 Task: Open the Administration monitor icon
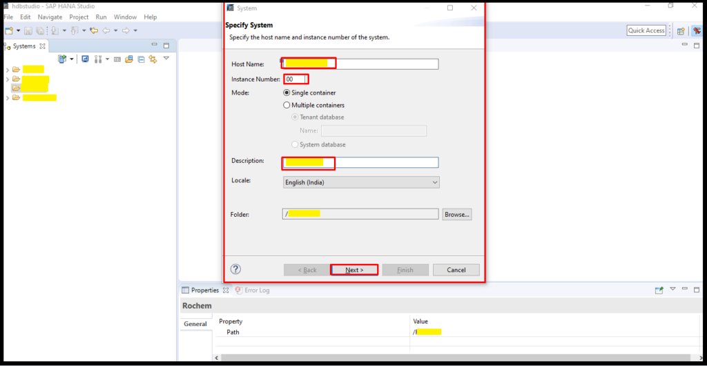[x=85, y=59]
